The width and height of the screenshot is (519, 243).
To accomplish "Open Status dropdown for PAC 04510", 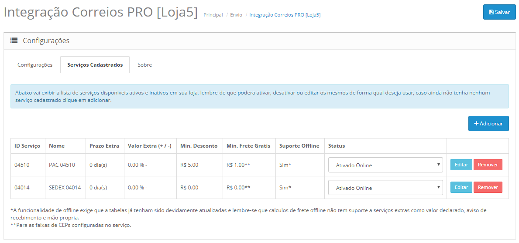I will (x=385, y=165).
